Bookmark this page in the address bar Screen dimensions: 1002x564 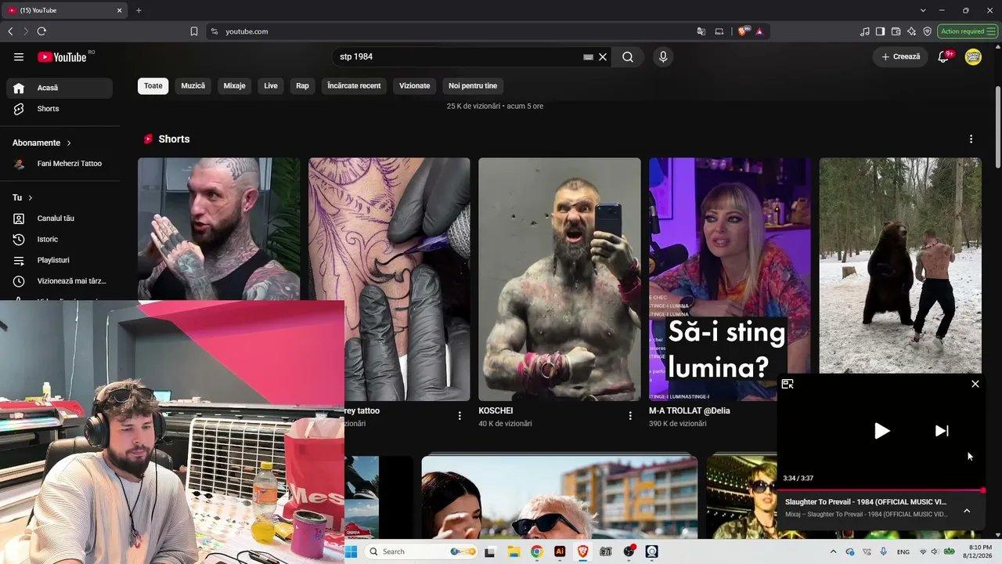pos(194,31)
